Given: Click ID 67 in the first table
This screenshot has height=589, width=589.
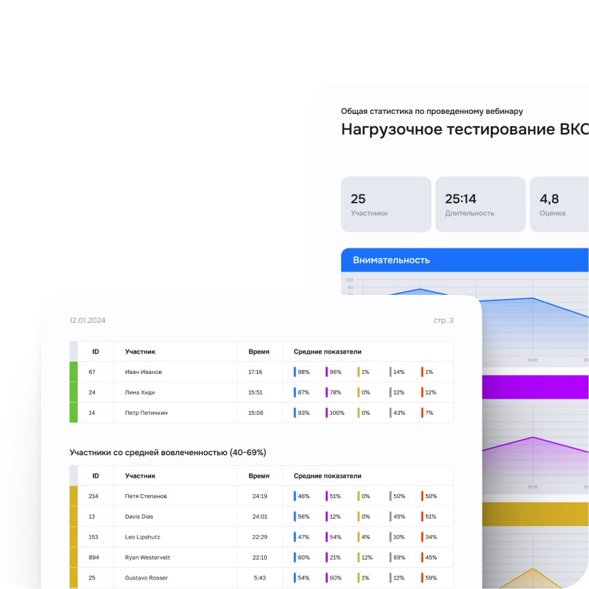Looking at the screenshot, I should (x=92, y=372).
